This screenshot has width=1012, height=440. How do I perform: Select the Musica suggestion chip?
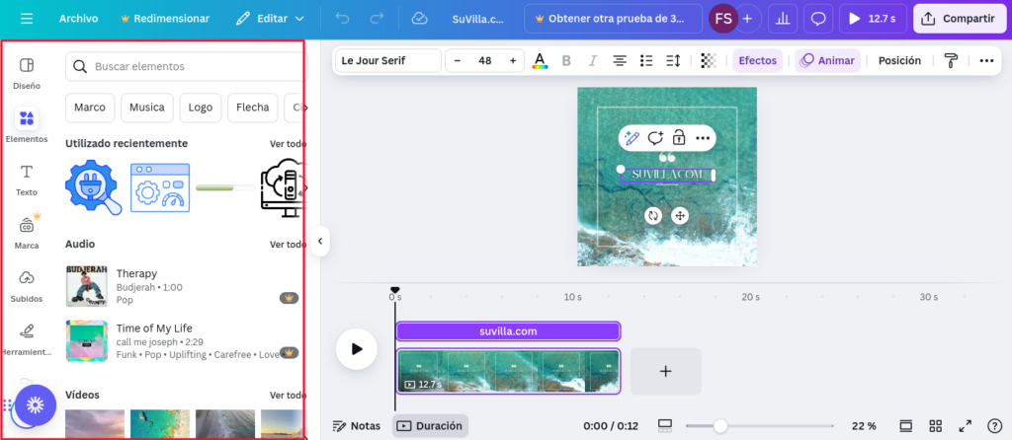point(146,108)
